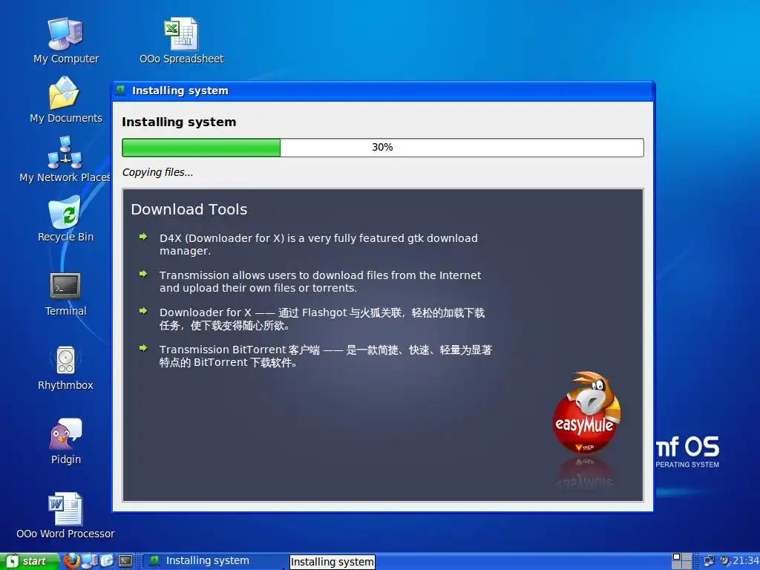Click the Installing system window title bar

(383, 91)
